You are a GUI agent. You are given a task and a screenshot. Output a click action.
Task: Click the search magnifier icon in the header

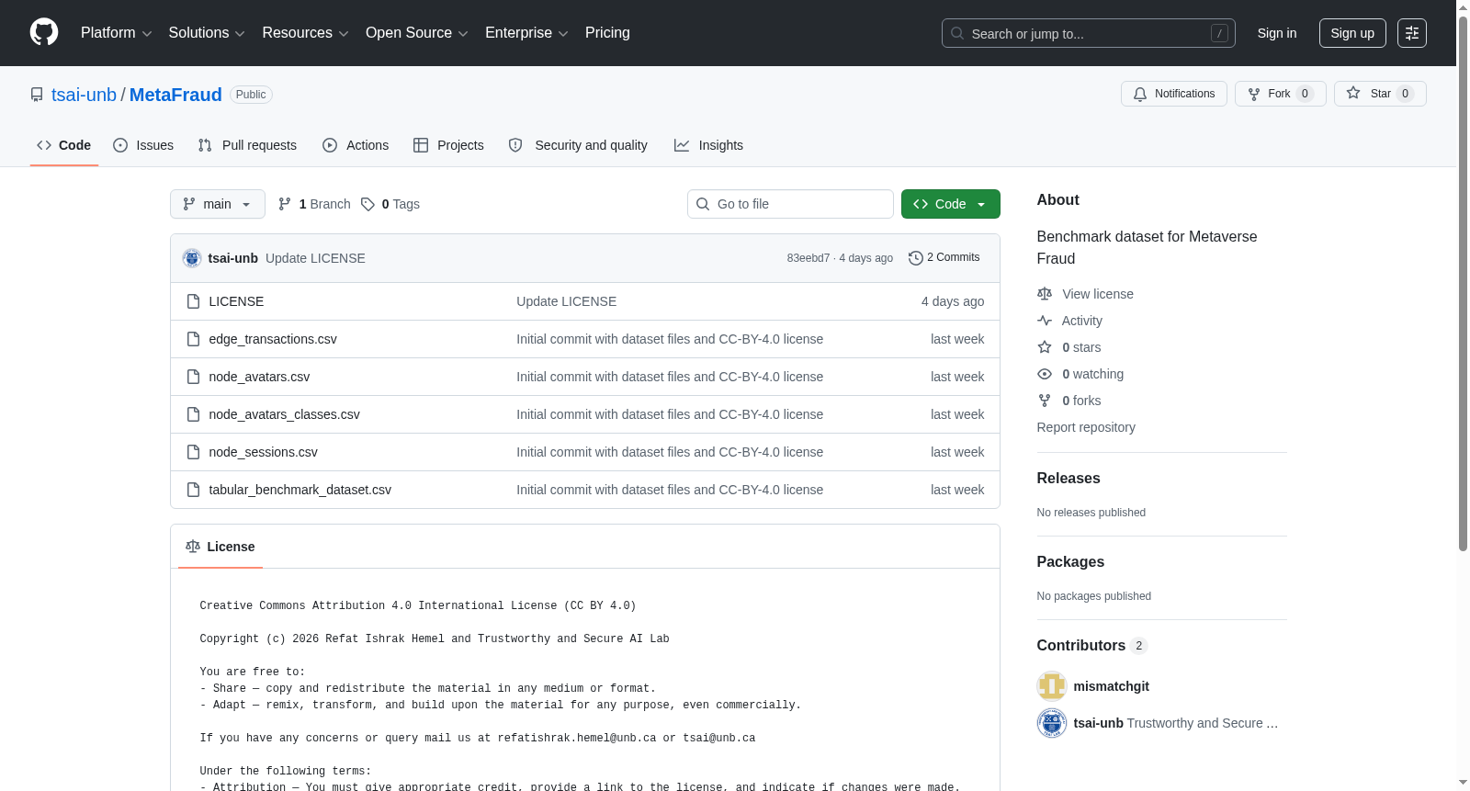tap(957, 33)
